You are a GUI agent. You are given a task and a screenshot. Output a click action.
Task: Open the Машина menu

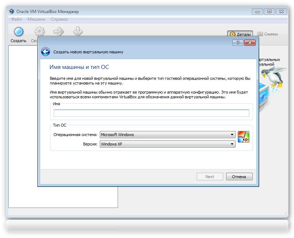click(x=36, y=19)
